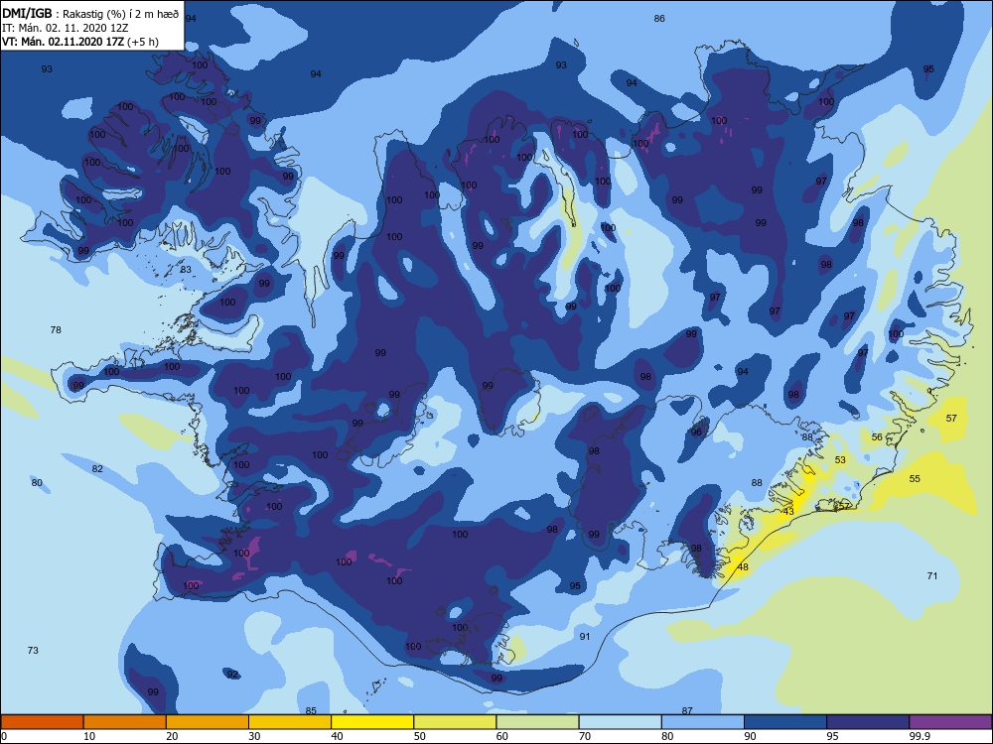This screenshot has height=744, width=993.
Task: Click the humidity value '73' on the map
Action: coord(33,651)
